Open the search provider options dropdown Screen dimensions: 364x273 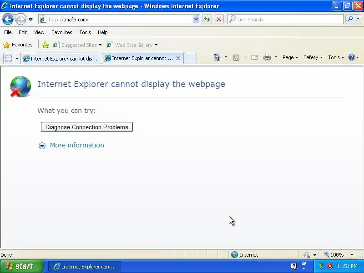pos(358,19)
